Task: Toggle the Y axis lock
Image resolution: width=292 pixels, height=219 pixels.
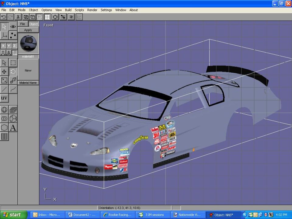Action: pyautogui.click(x=9, y=46)
